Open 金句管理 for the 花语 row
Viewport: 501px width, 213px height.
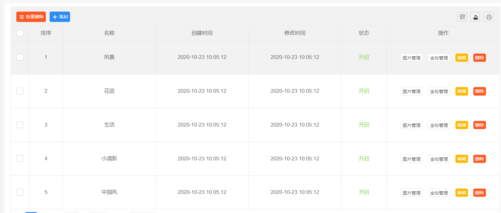point(439,91)
